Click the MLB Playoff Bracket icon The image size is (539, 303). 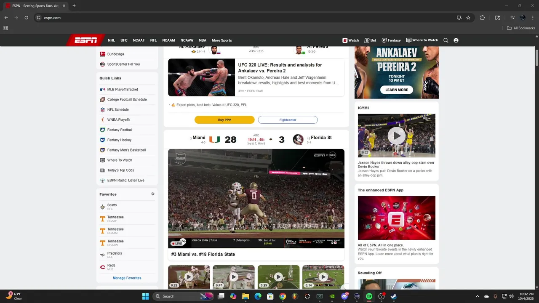click(x=102, y=89)
